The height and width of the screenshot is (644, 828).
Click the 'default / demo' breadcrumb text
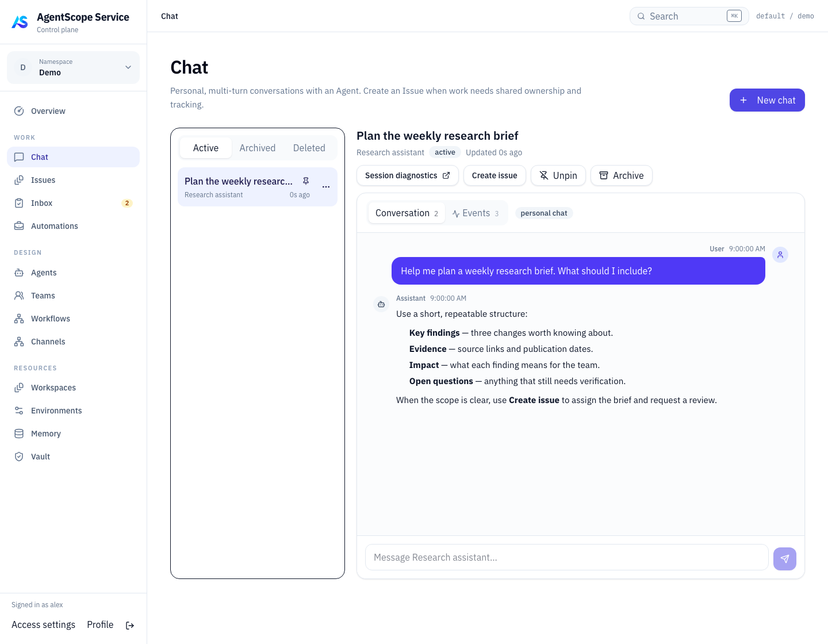(x=785, y=16)
